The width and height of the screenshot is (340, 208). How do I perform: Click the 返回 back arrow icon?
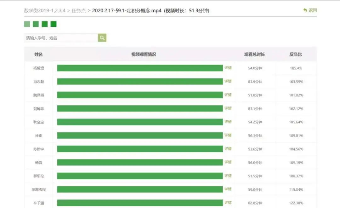click(305, 10)
